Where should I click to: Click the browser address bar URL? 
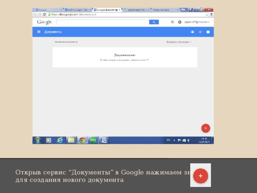coord(74,14)
